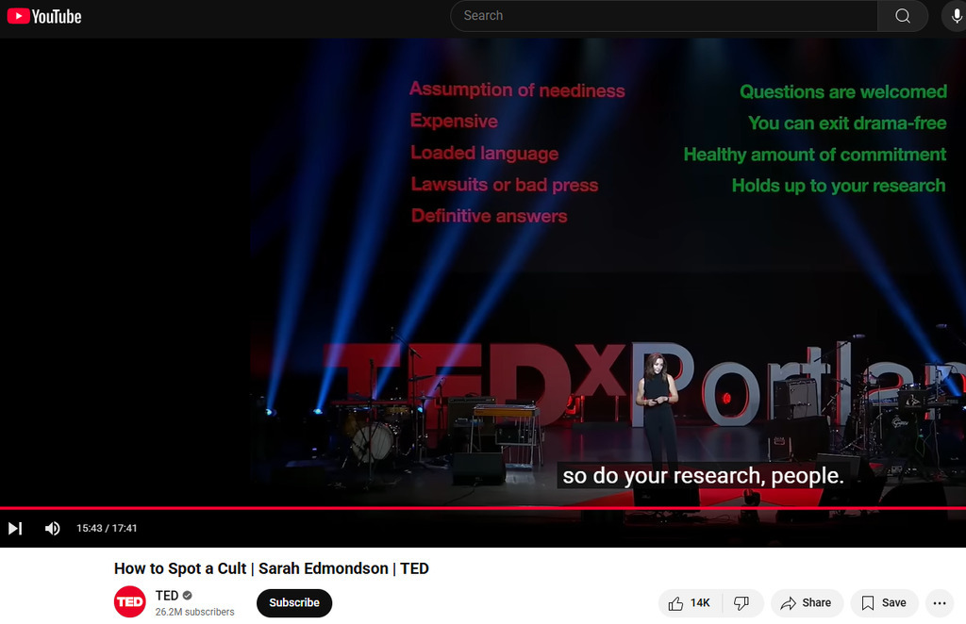The width and height of the screenshot is (966, 624).
Task: Like the video with thumbs up
Action: click(x=690, y=603)
